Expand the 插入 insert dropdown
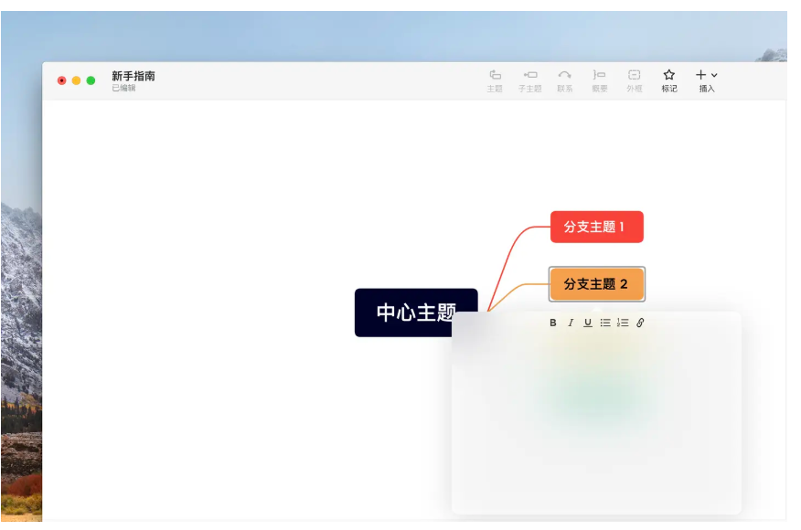 pos(706,75)
